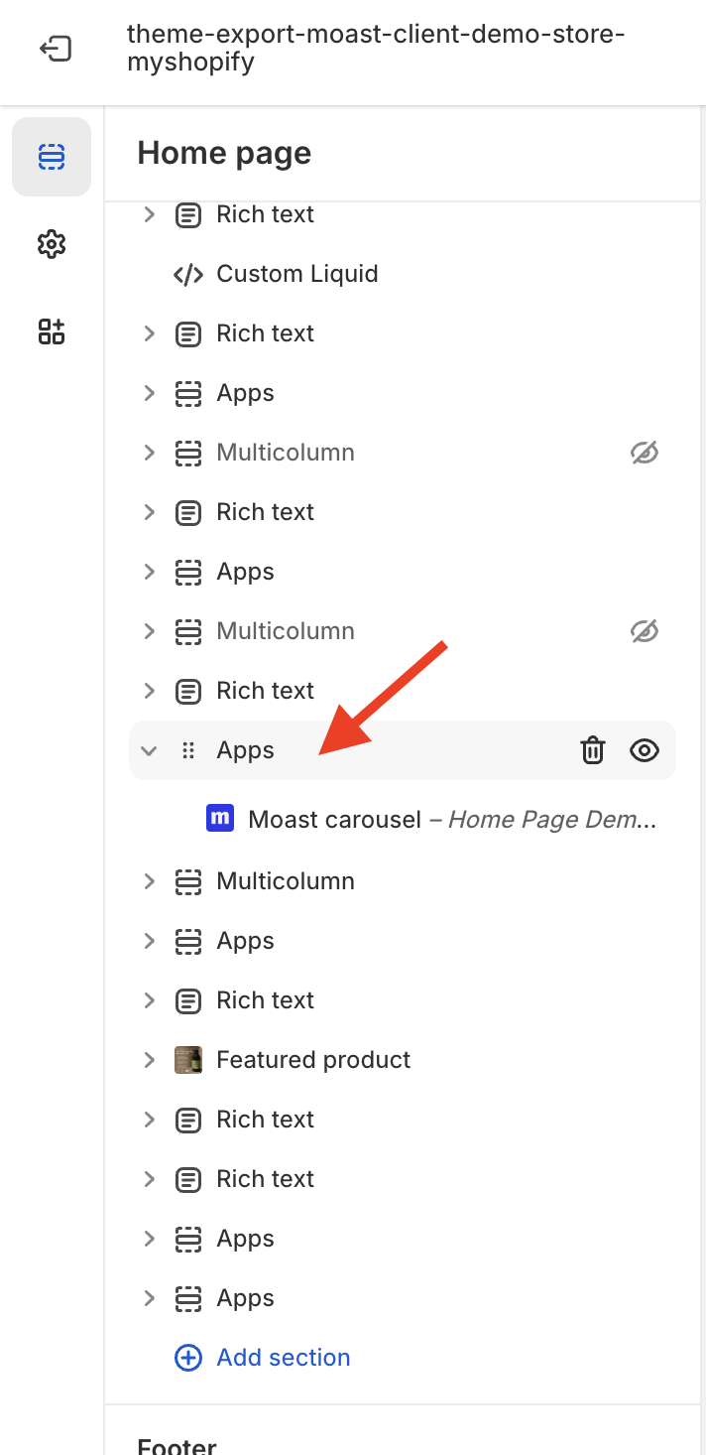This screenshot has height=1455, width=706.
Task: Open theme settings gear icon
Action: point(52,244)
